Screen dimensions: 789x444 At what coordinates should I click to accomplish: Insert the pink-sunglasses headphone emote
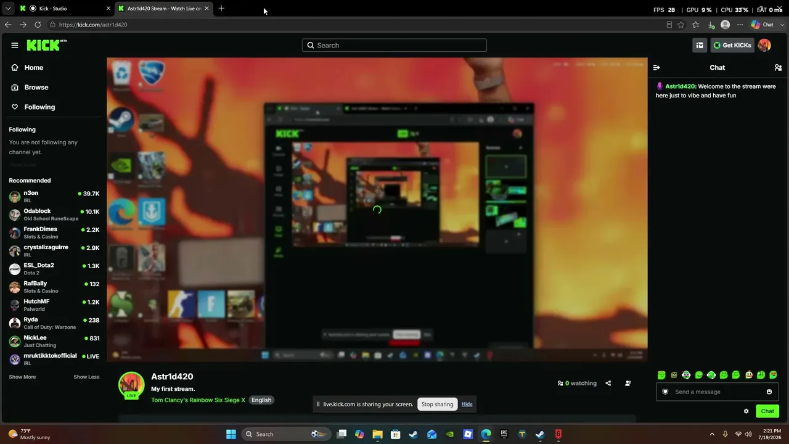[x=686, y=375]
